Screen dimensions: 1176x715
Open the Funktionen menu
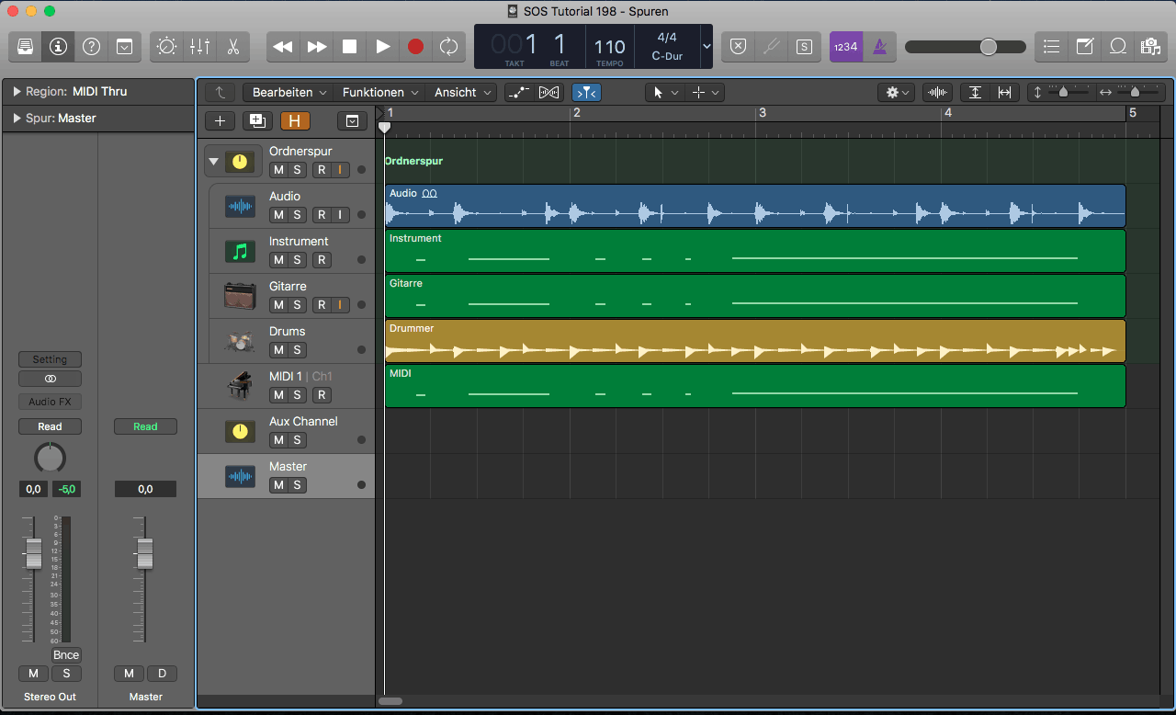coord(380,93)
